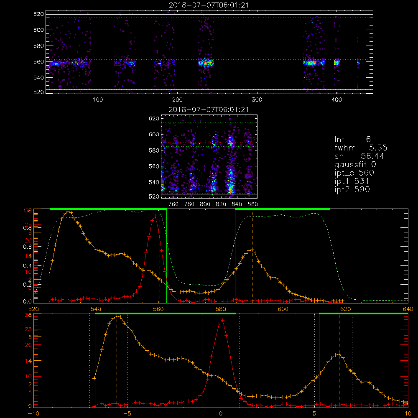The height and width of the screenshot is (418, 418).
Task: Select the 'ipt_c 560' readout line
Action: click(354, 173)
